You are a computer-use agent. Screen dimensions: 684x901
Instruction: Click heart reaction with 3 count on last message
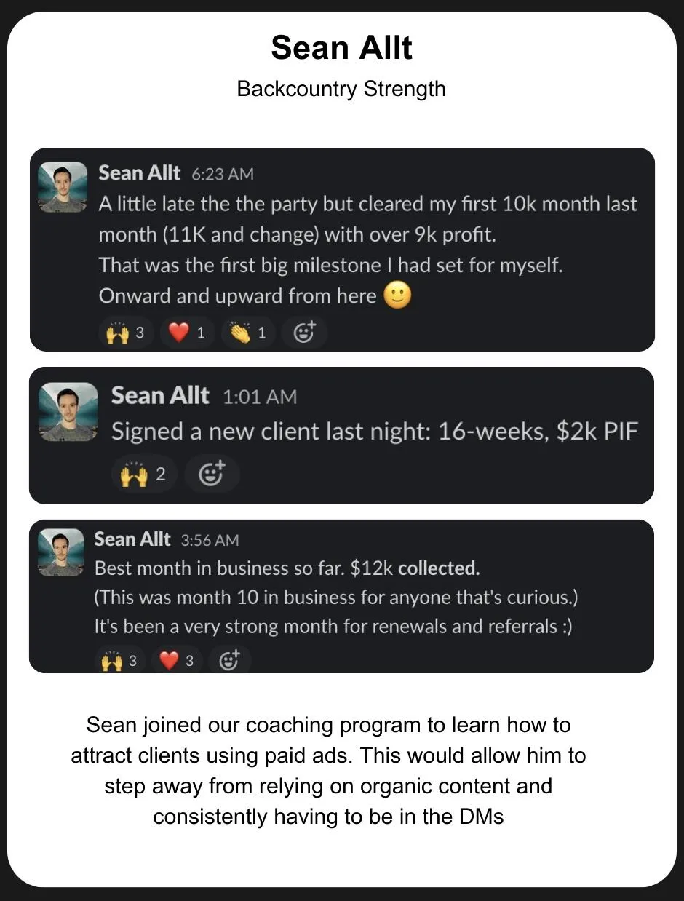[177, 661]
